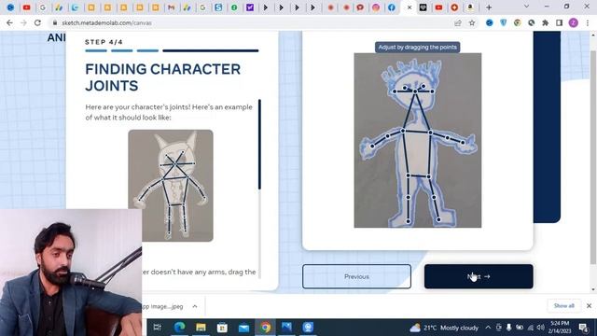The height and width of the screenshot is (336, 597).
Task: Switch to the Gmail tab
Action: point(172,7)
